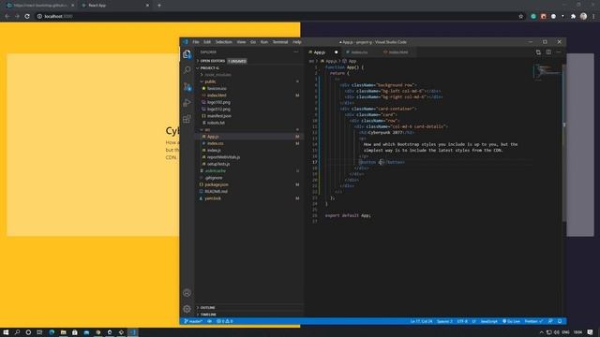
Task: Change encoding via UTF-8 status item
Action: pos(462,321)
